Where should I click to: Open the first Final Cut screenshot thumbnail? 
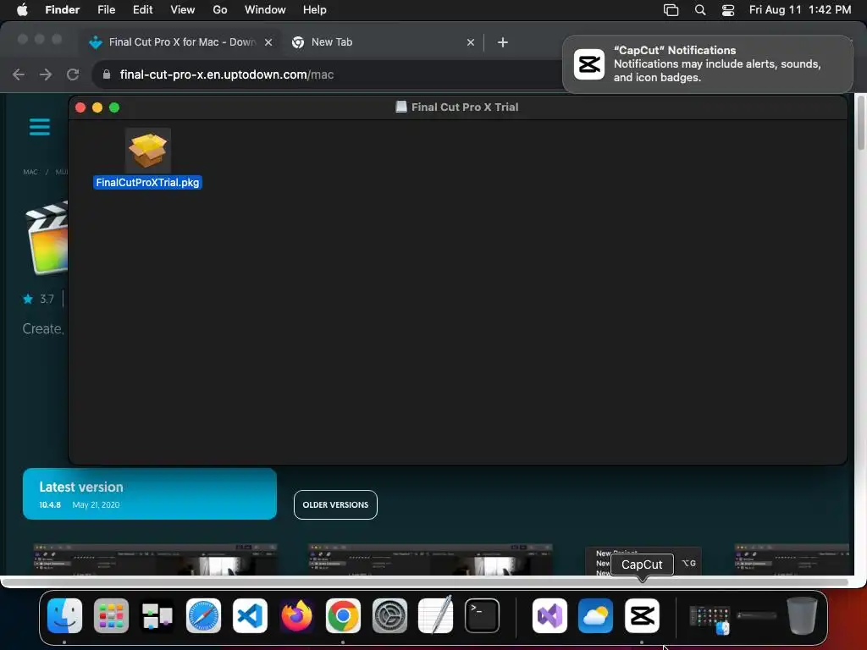point(156,559)
